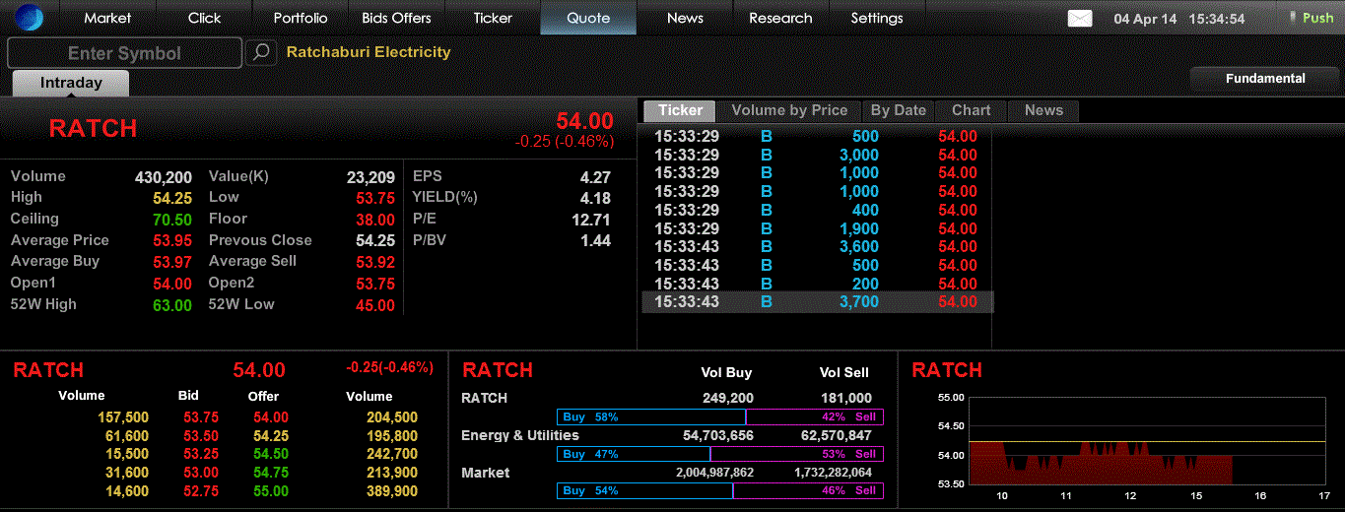Viewport: 1345px width, 512px height.
Task: Click bid volume 157,500
Action: (123, 417)
